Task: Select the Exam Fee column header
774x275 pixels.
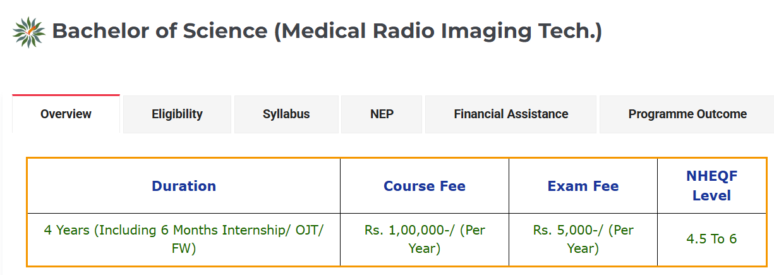Action: click(x=583, y=186)
